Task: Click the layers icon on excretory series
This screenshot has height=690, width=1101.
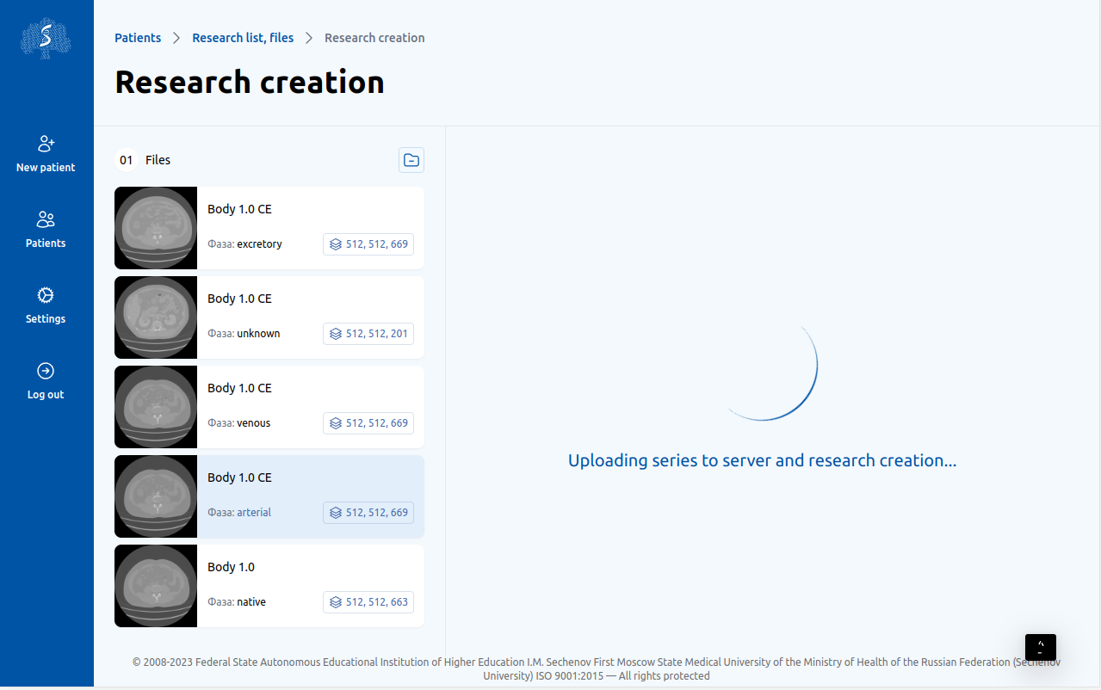Action: [x=336, y=244]
